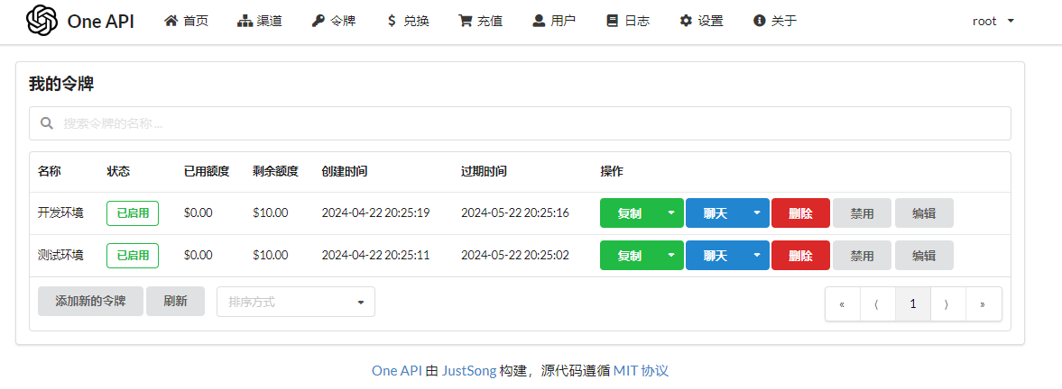Screen dimensions: 1062x389
Task: Open the 排序方式 sort dropdown
Action: coord(296,302)
